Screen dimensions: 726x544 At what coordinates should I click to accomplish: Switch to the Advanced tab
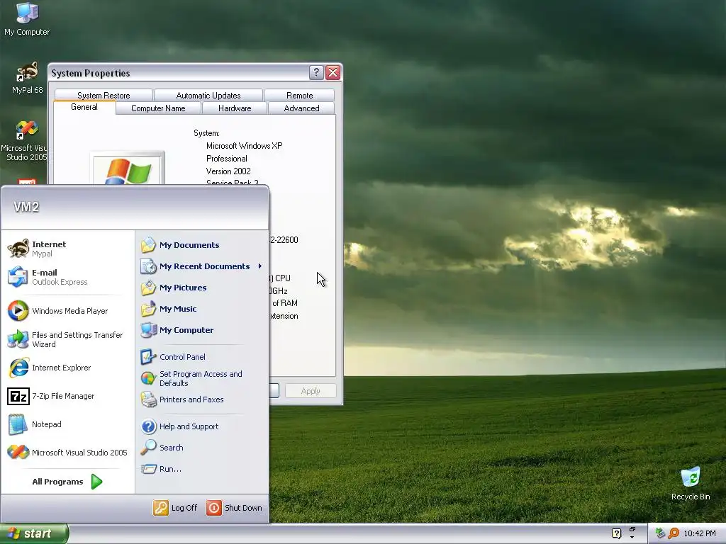[x=301, y=108]
